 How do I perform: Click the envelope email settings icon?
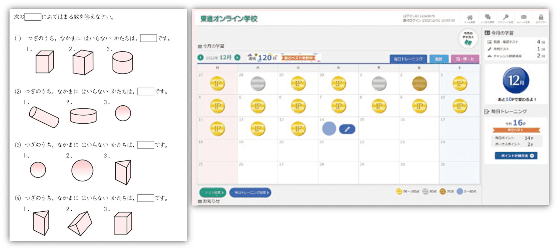tap(523, 18)
